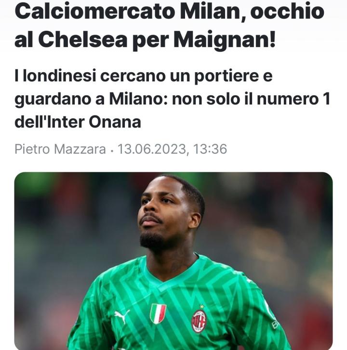Screen dimensions: 347x350
Task: Click the Puma logo on the jersey
Action: tap(122, 316)
